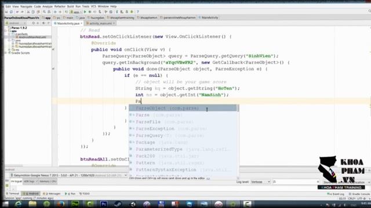
Task: Open the Log level Verbose dropdown
Action: coord(260,182)
